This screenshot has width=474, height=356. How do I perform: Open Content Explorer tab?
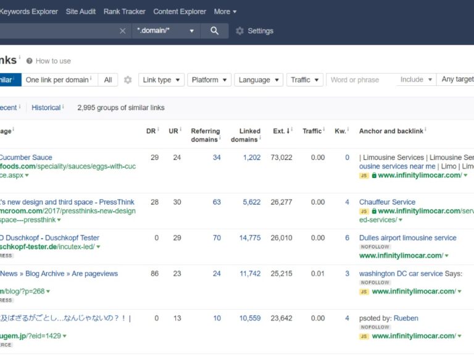tap(180, 12)
